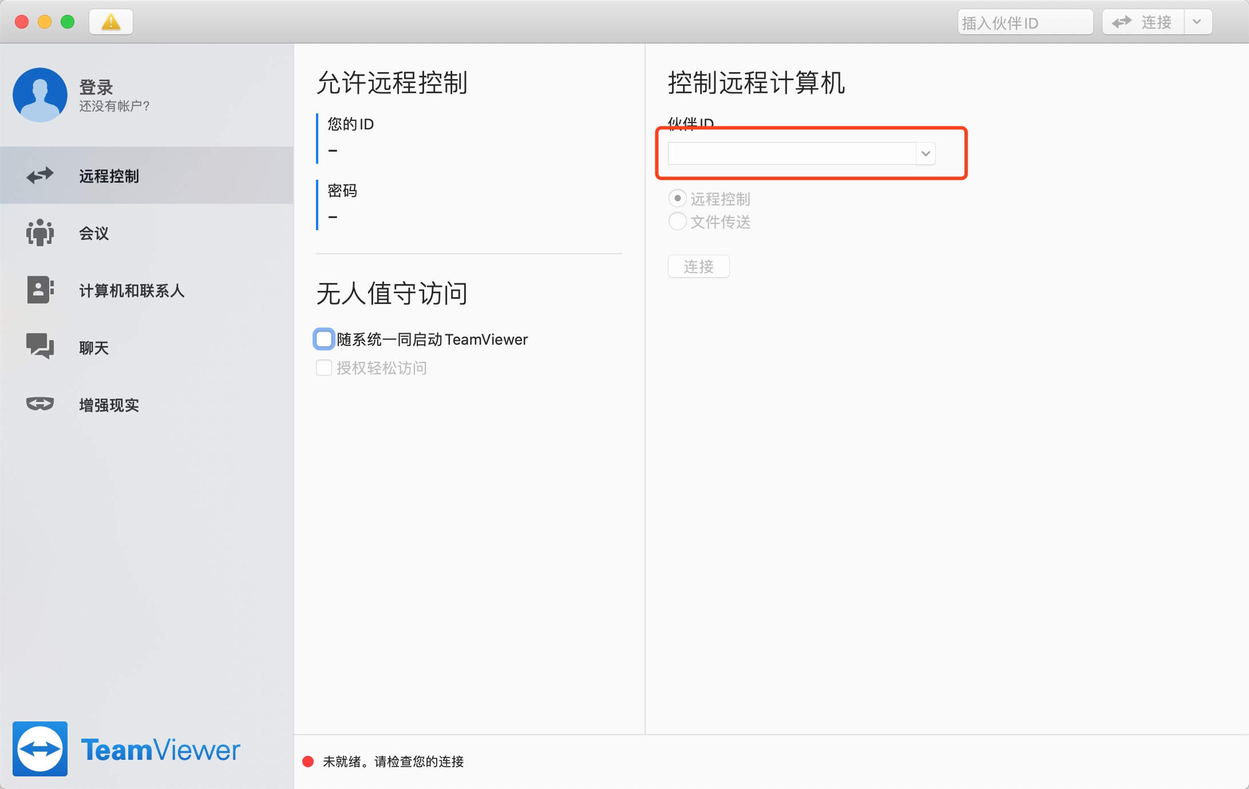
Task: Expand the toolbar 连接 options dropdown arrow
Action: pyautogui.click(x=1197, y=22)
